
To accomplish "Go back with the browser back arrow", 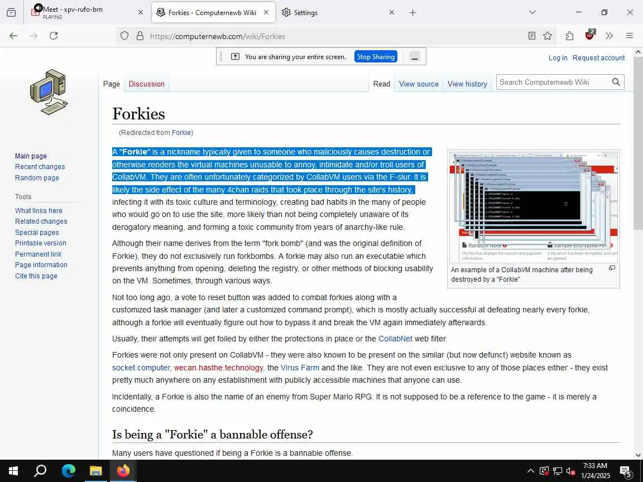I will pos(13,36).
